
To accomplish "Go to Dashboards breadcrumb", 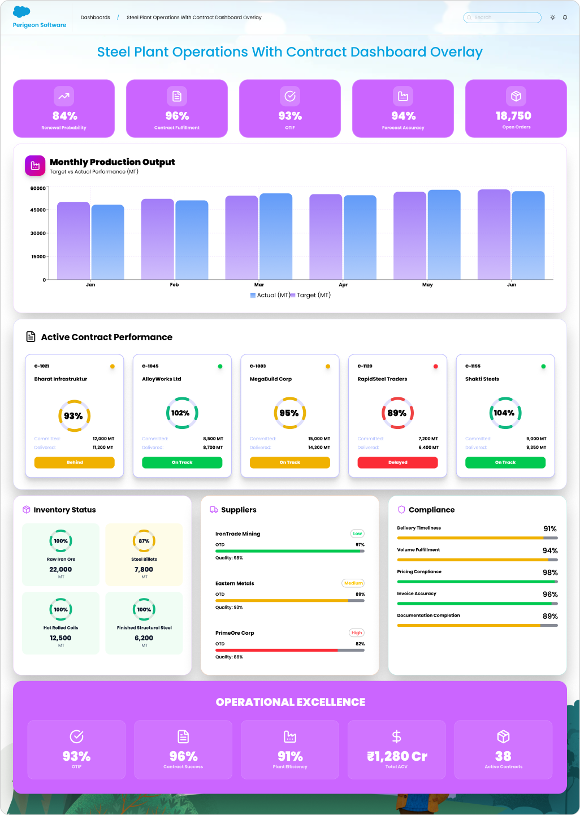I will point(95,18).
